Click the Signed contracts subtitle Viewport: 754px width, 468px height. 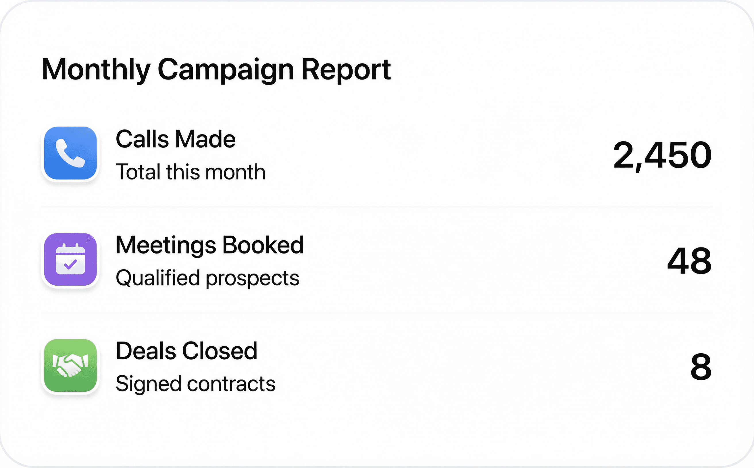pos(195,384)
